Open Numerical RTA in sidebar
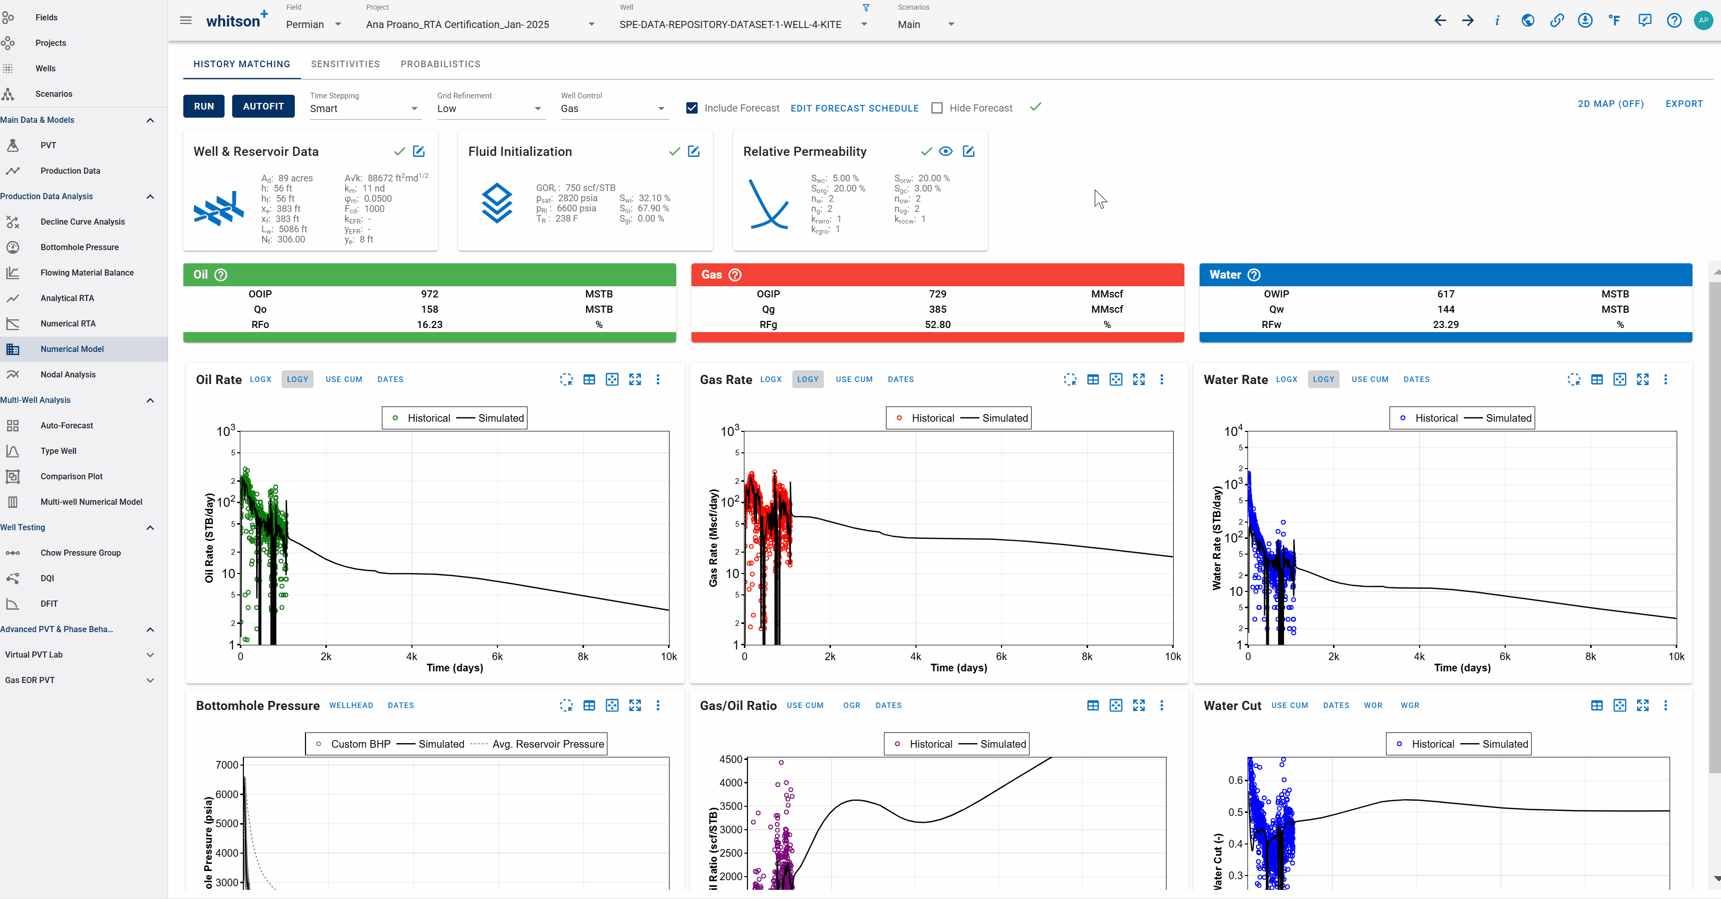This screenshot has height=899, width=1721. pos(68,323)
